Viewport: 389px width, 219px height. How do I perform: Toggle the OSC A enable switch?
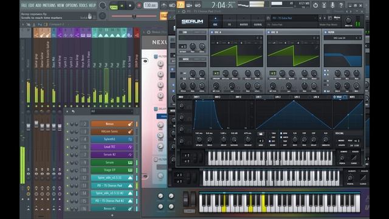pos(212,32)
